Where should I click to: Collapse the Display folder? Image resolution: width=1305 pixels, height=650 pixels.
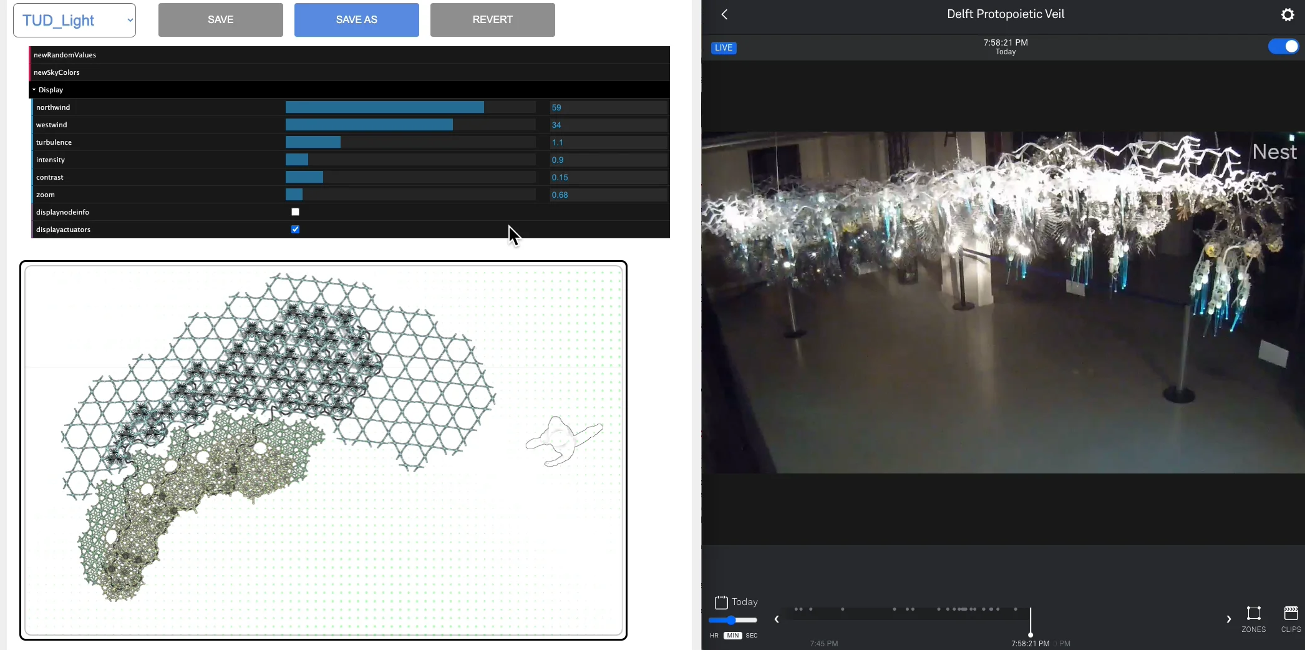(349, 90)
